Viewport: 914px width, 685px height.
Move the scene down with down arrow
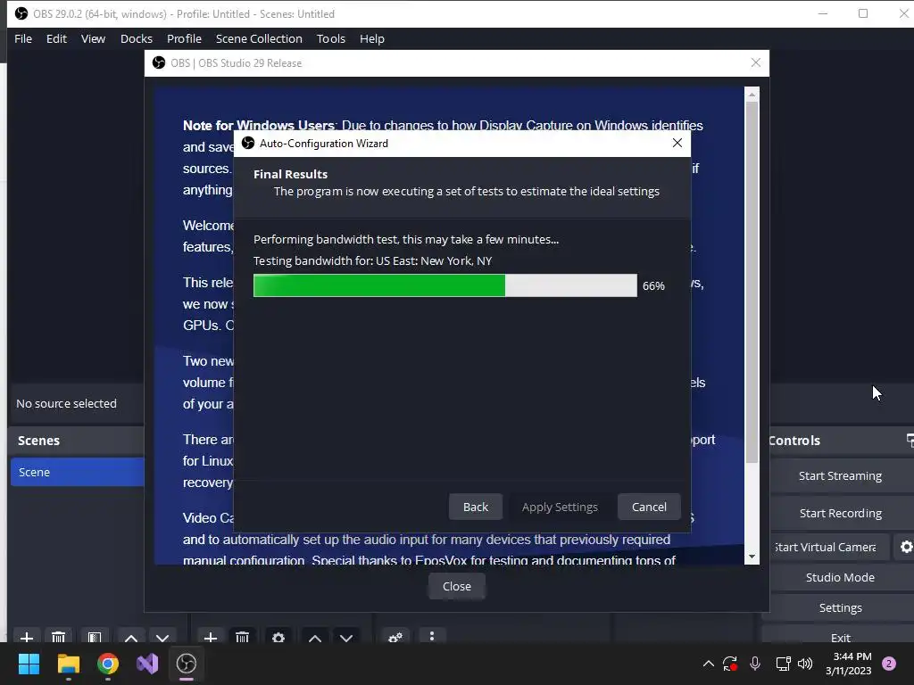(162, 637)
